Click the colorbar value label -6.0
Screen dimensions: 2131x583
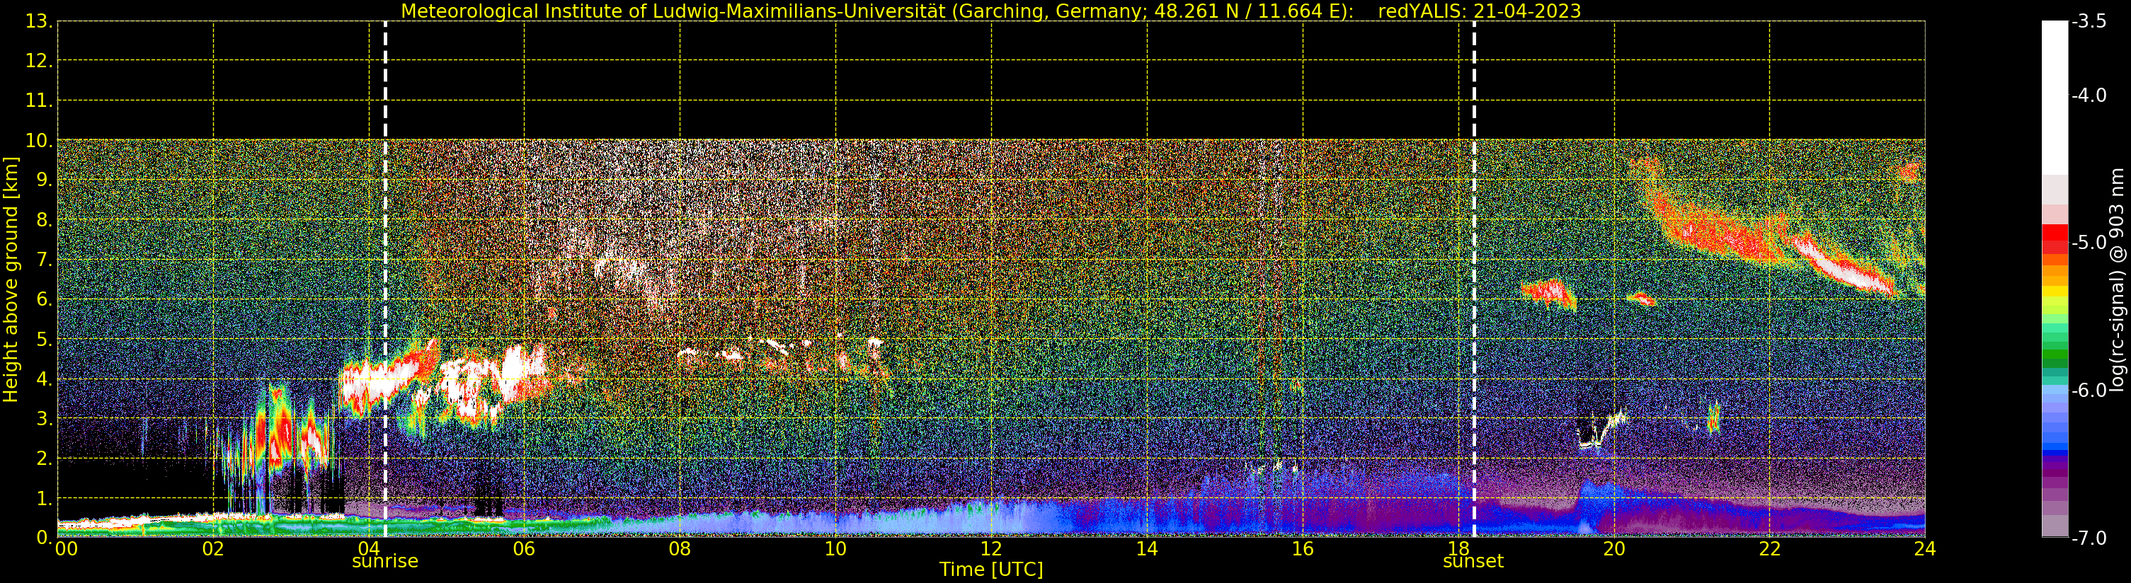click(2089, 391)
